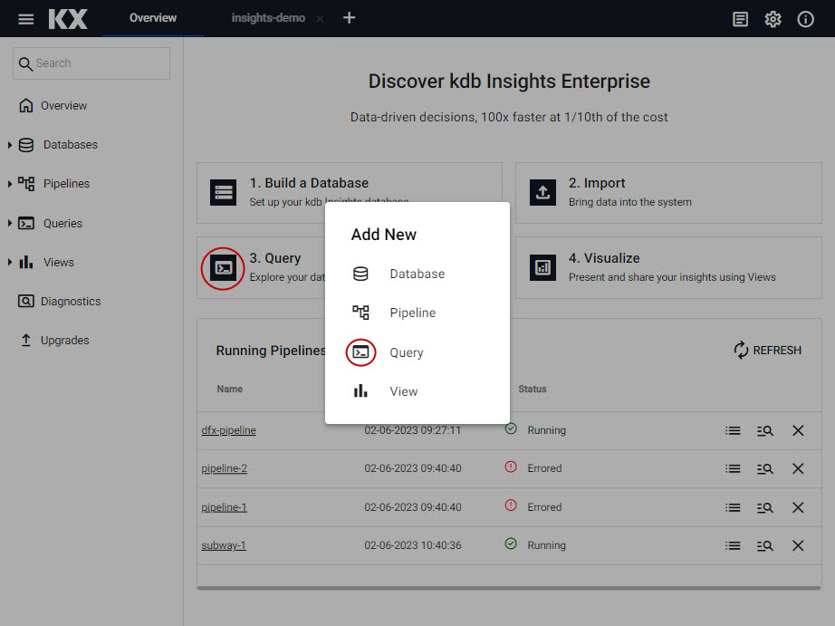Open the pipeline-1 link
This screenshot has width=835, height=626.
pyautogui.click(x=225, y=507)
